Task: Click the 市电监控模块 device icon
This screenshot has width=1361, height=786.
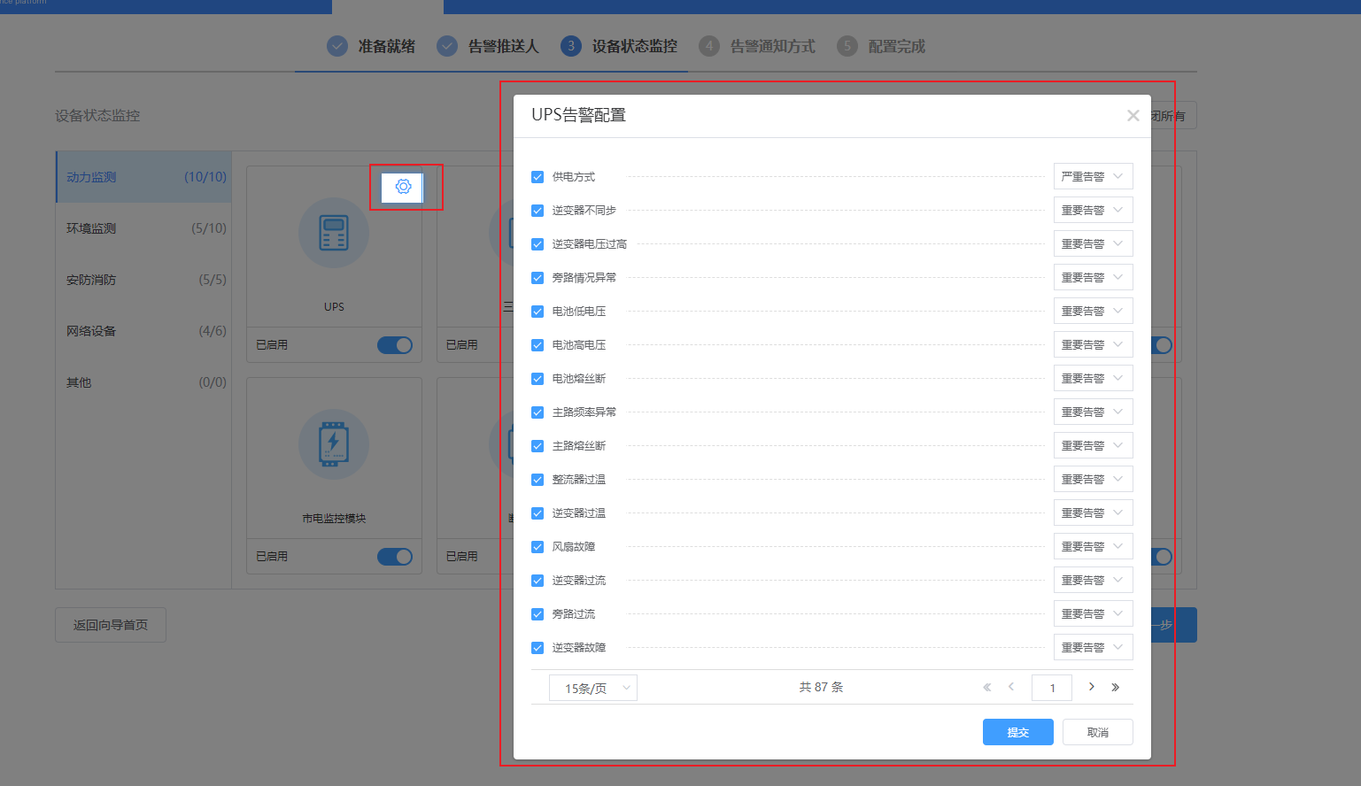Action: click(334, 444)
